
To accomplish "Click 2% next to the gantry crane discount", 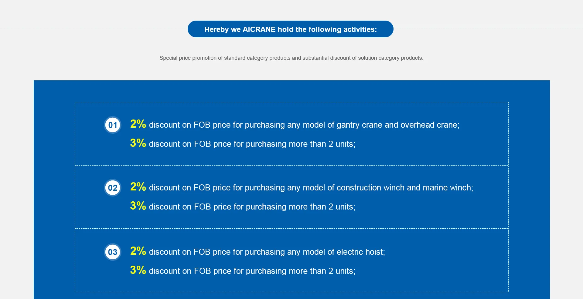I will pos(138,124).
